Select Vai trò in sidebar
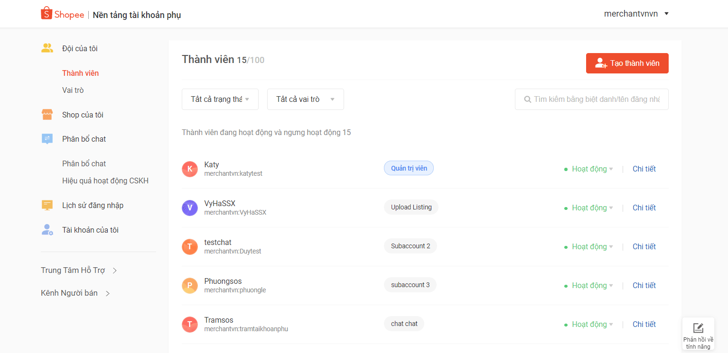The image size is (728, 353). point(73,90)
